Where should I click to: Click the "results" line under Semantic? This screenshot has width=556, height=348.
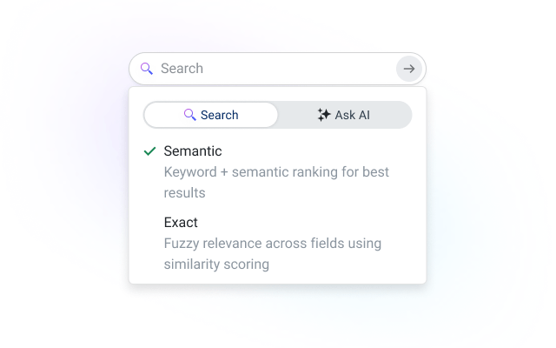coord(184,193)
